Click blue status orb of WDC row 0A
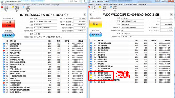 click(91, 57)
